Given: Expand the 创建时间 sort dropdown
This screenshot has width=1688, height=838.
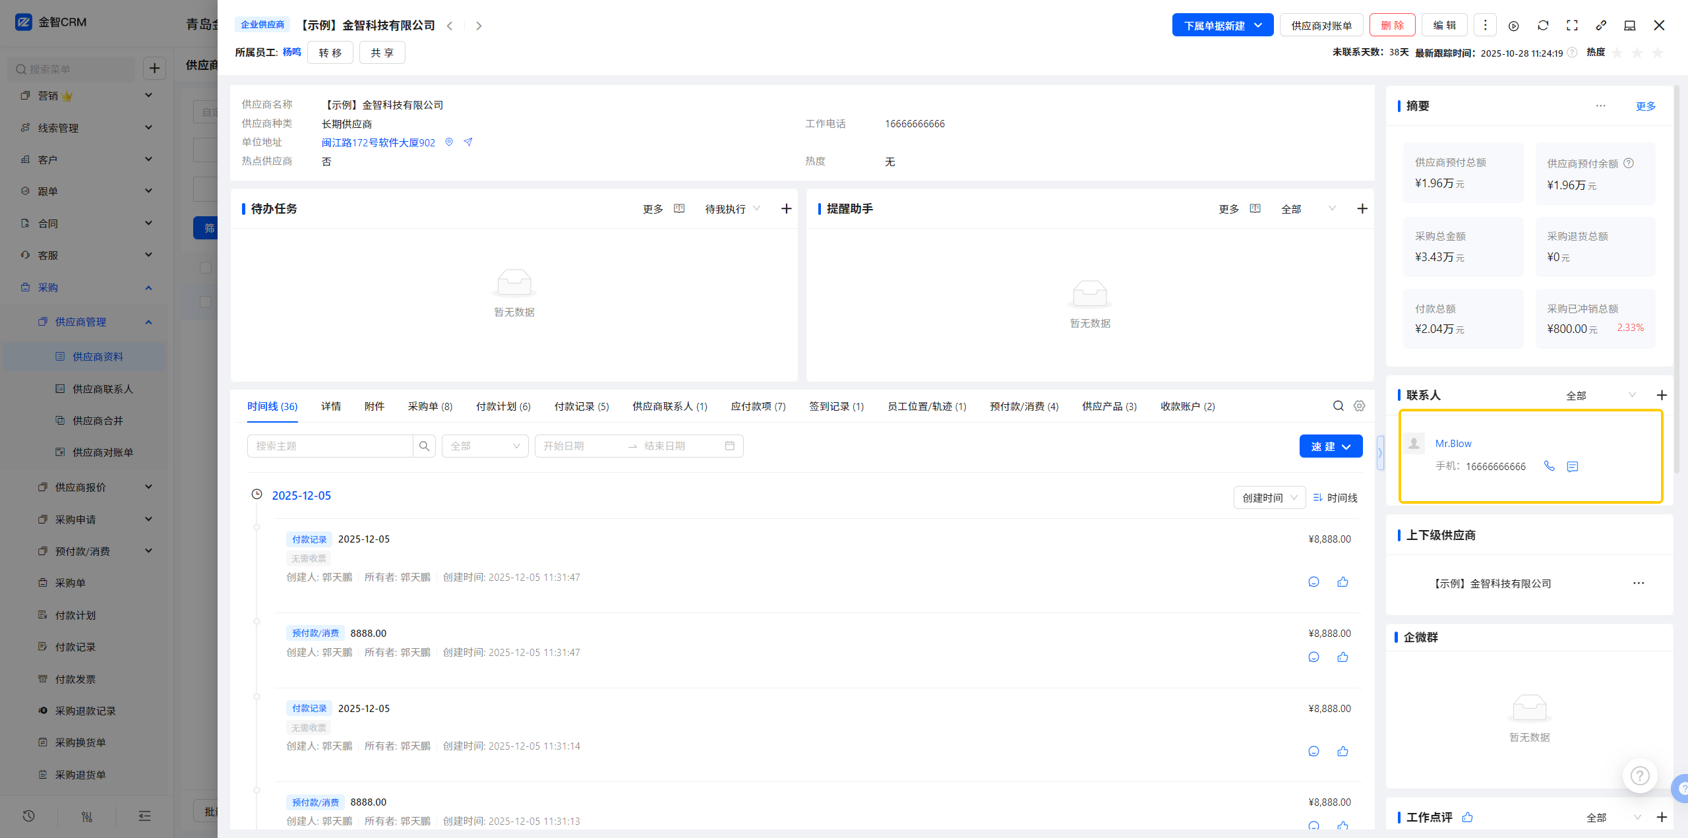Looking at the screenshot, I should coord(1269,498).
